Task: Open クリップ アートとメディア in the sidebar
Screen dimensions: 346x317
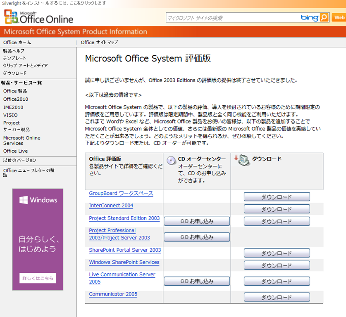Action: (25, 66)
